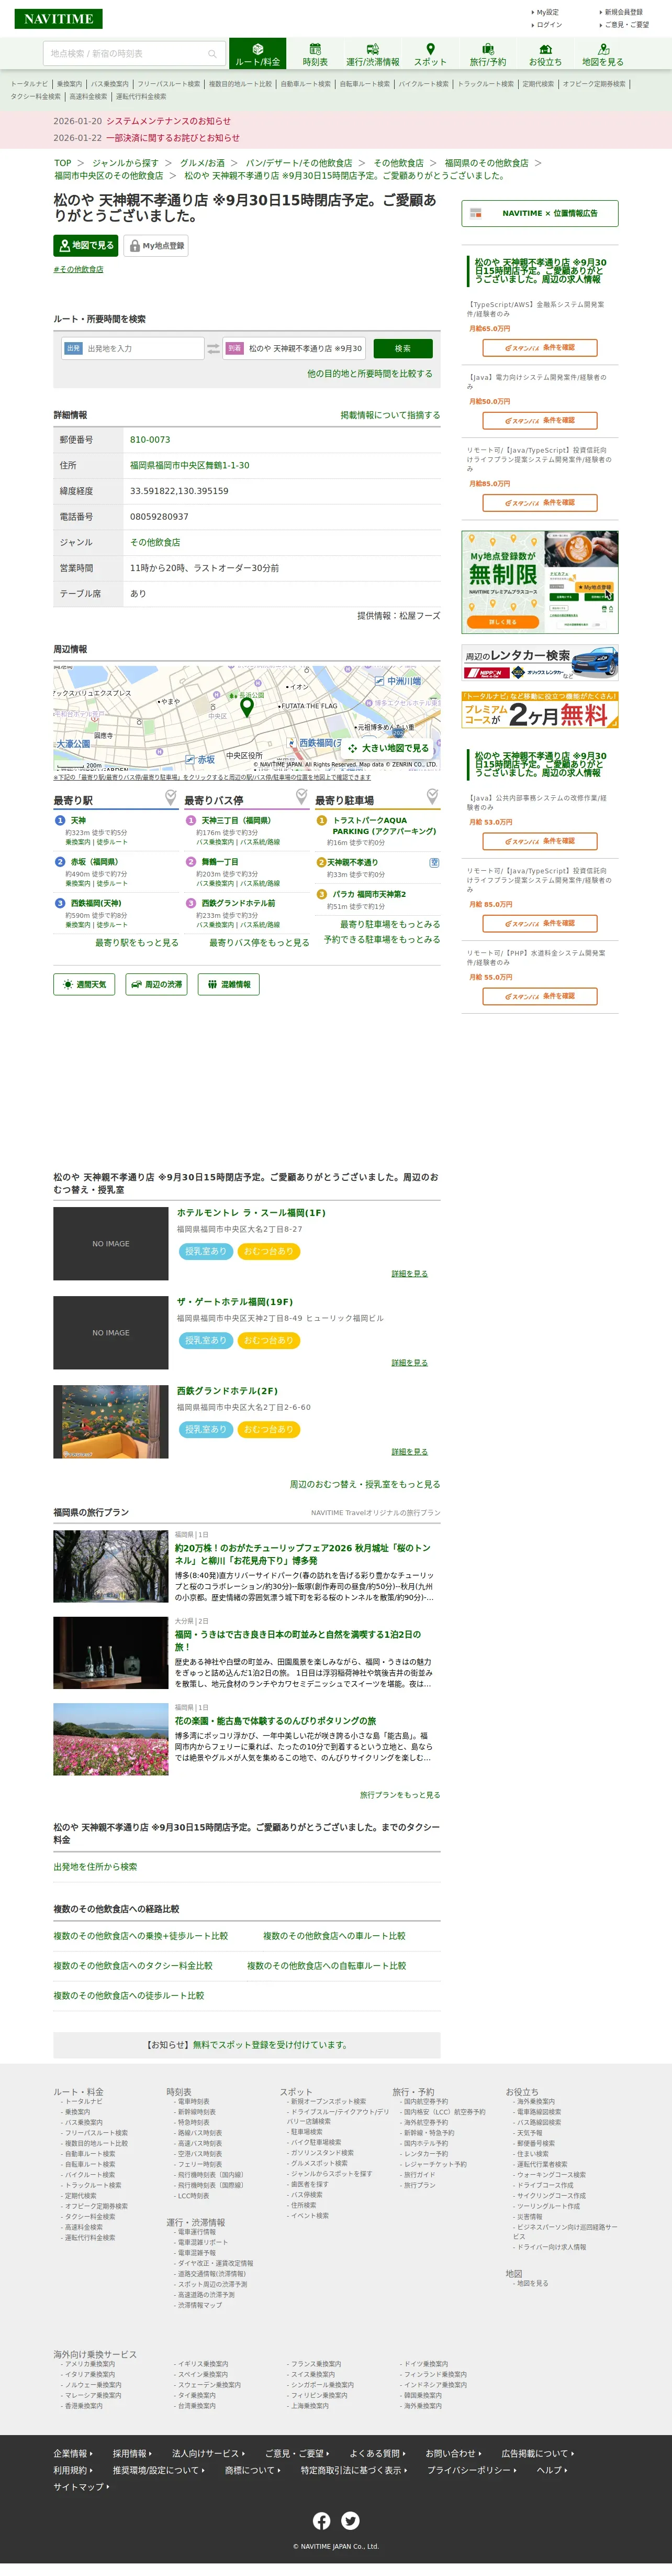This screenshot has width=672, height=2576.
Task: Open the 旅行/予約 navigation tab
Action: (x=488, y=54)
